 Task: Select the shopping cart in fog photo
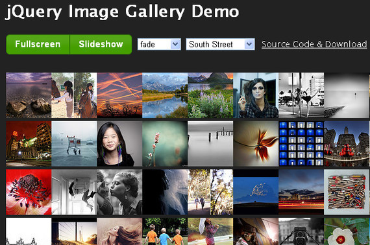tap(74, 144)
